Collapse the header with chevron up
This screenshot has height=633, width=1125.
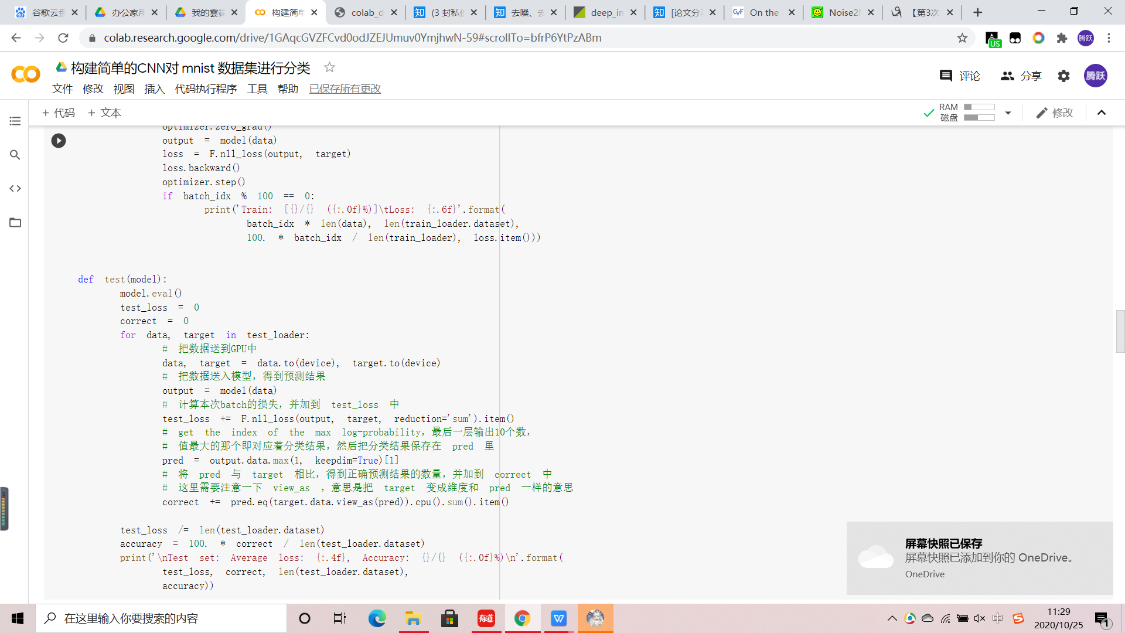click(x=1102, y=113)
